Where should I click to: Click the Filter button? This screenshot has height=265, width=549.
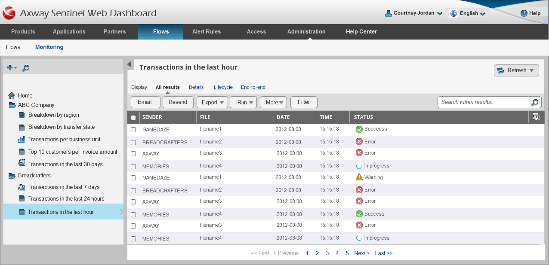[304, 102]
